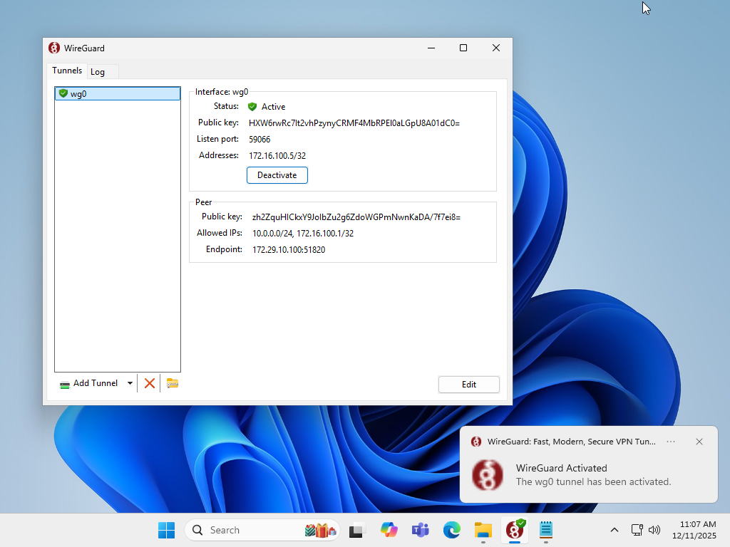Click the Edit button

[468, 385]
